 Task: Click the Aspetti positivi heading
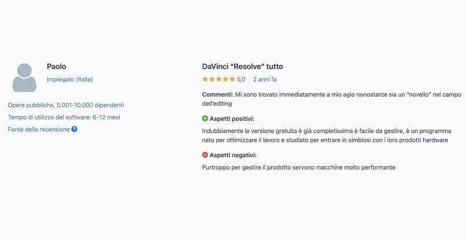click(x=232, y=119)
